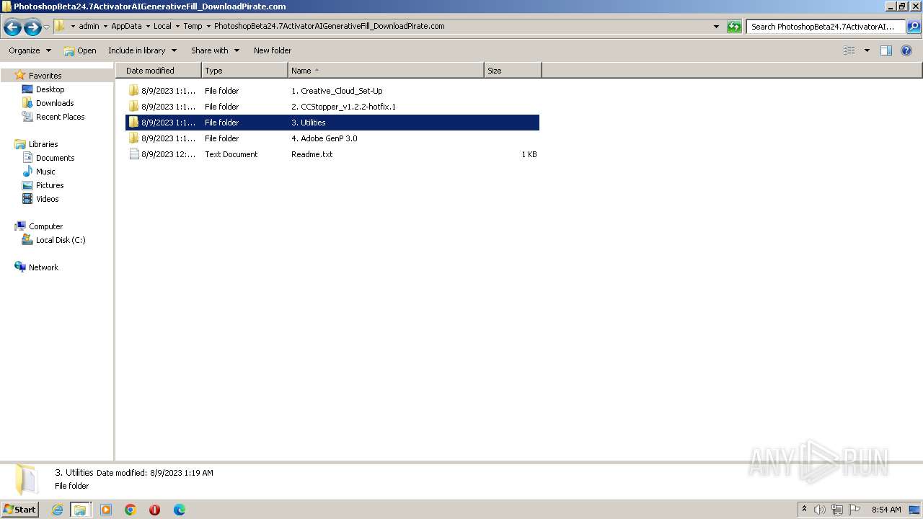Open the Include in library menu
Image resolution: width=923 pixels, height=519 pixels.
(142, 50)
